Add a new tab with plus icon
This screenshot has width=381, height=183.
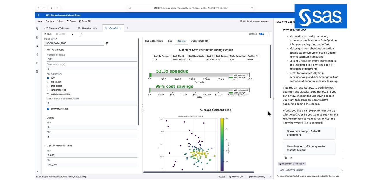pos(127,28)
